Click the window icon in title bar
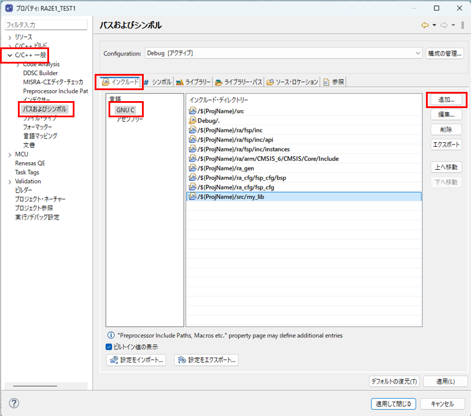This screenshot has width=471, height=416. [9, 8]
